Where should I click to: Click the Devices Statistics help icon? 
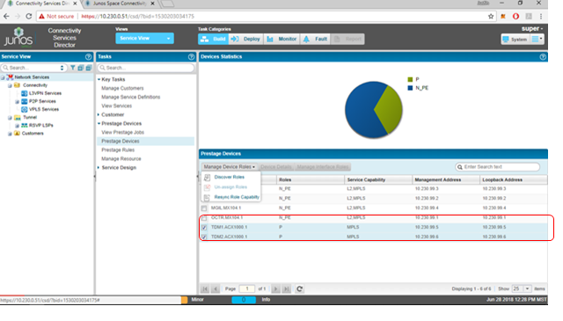coord(543,57)
